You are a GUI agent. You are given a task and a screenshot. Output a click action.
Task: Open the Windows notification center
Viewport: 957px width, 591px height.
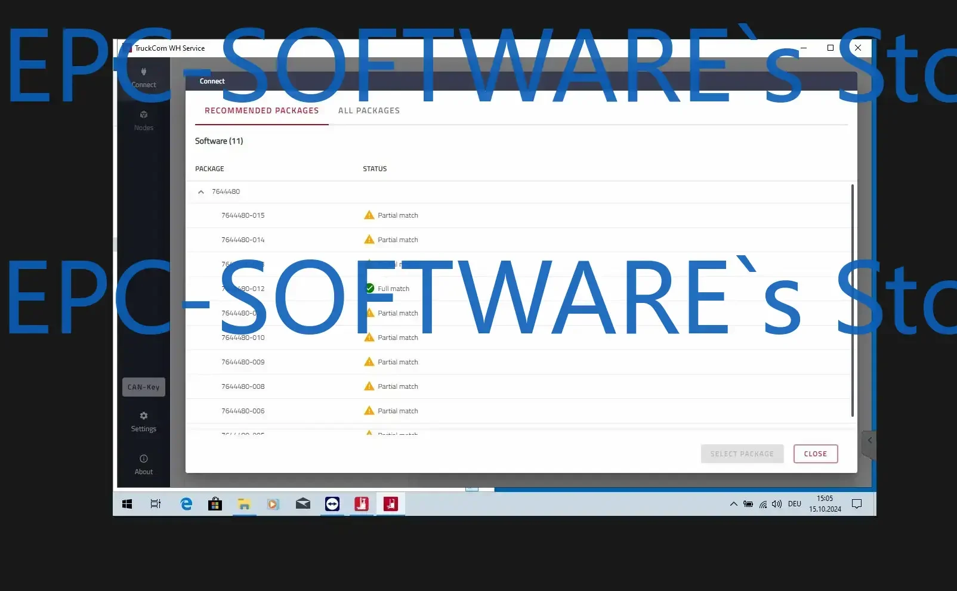857,504
